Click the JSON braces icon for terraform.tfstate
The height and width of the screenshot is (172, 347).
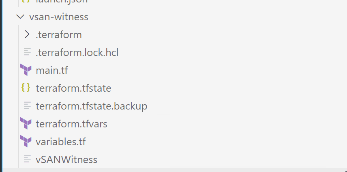pos(26,88)
